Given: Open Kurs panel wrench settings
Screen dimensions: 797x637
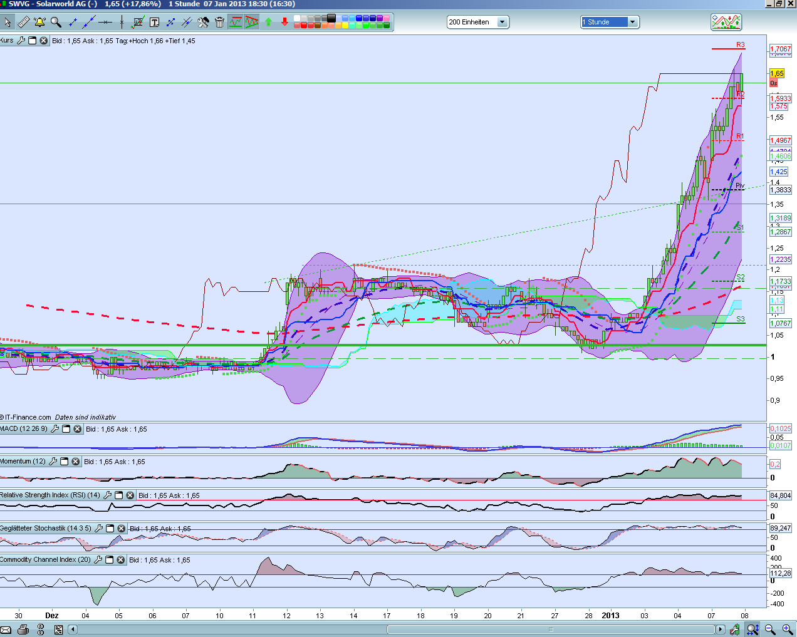Looking at the screenshot, I should tap(21, 41).
